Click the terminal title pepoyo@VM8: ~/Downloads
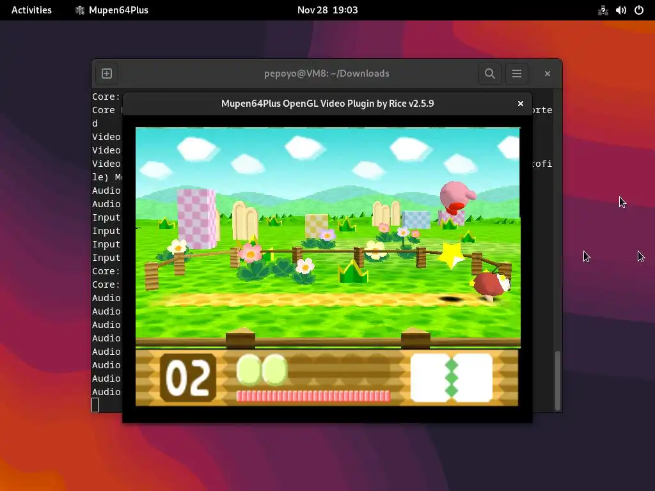 [x=327, y=74]
